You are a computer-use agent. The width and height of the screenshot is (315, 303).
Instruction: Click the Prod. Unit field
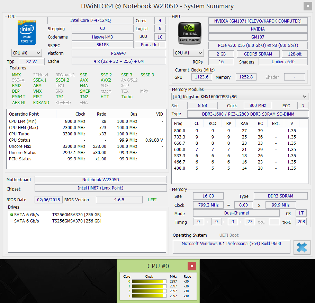point(150,45)
